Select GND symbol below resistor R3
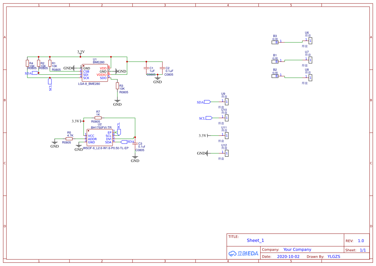This screenshot has height=266, width=376. coord(117,102)
